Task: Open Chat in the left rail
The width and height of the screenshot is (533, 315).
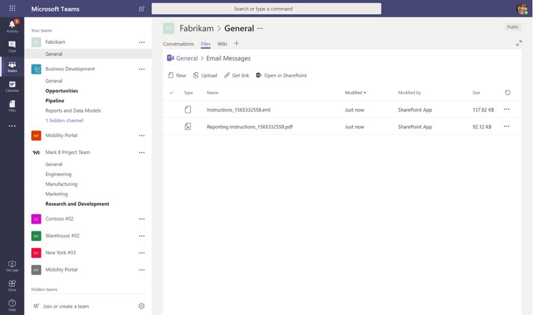Action: (12, 47)
